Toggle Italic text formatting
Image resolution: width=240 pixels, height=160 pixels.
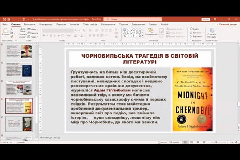[47, 36]
